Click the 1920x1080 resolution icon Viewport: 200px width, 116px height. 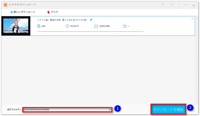[96, 26]
